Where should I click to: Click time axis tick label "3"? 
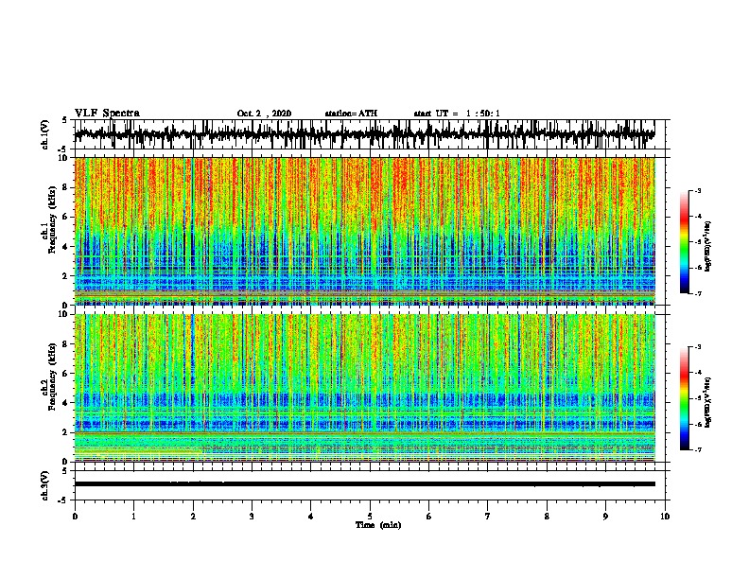click(252, 517)
